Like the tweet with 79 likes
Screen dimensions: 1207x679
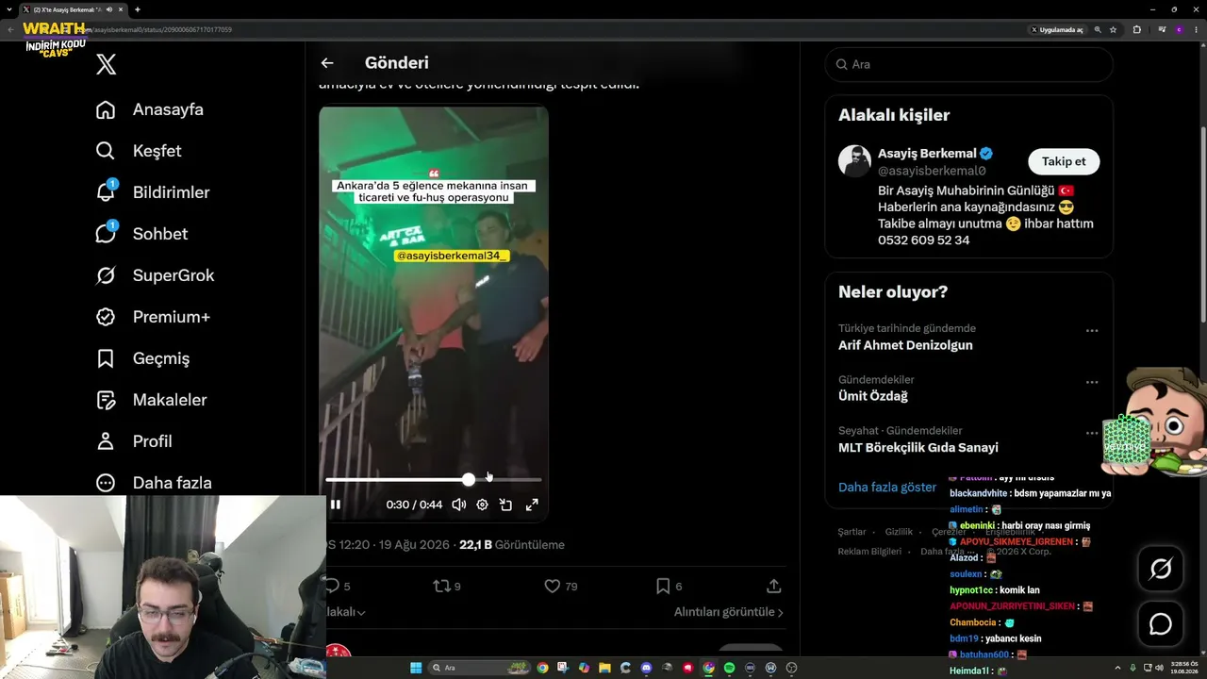coord(561,587)
